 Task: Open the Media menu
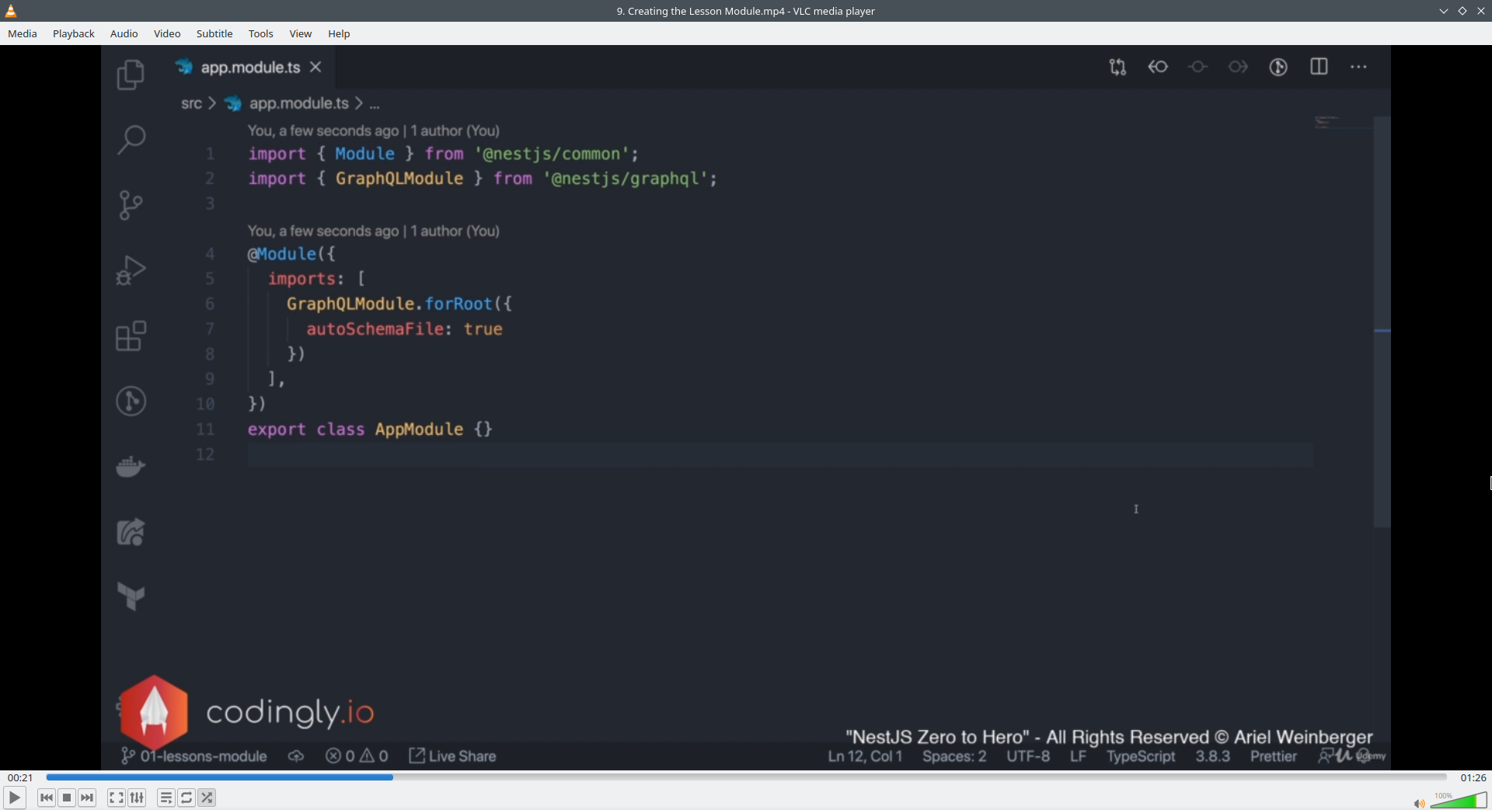coord(23,33)
